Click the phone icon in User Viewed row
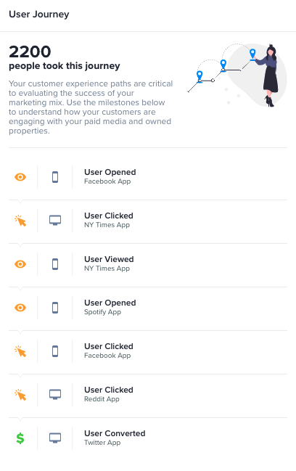Screen dimensions: 296x471 [55, 264]
